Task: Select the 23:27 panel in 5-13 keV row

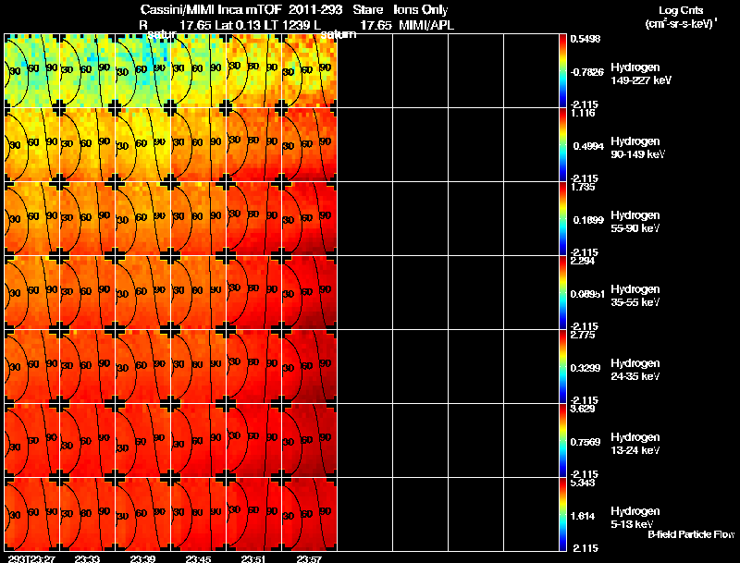Action: coord(32,514)
